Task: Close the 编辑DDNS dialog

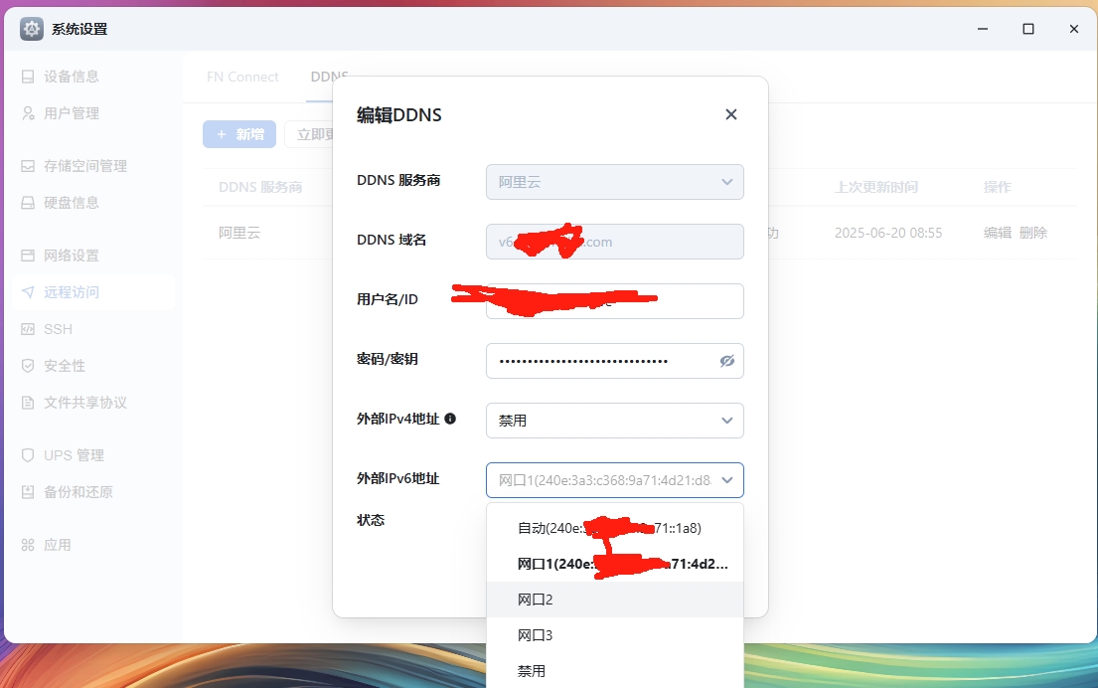Action: point(731,114)
